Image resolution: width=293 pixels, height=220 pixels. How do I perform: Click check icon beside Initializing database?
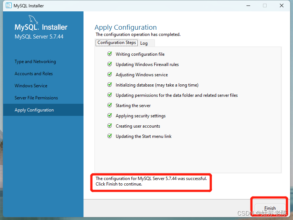(x=110, y=85)
